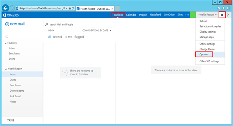Screen dimensions: 233x126
Task: Click into search Mail and People field
Action: tap(80, 24)
